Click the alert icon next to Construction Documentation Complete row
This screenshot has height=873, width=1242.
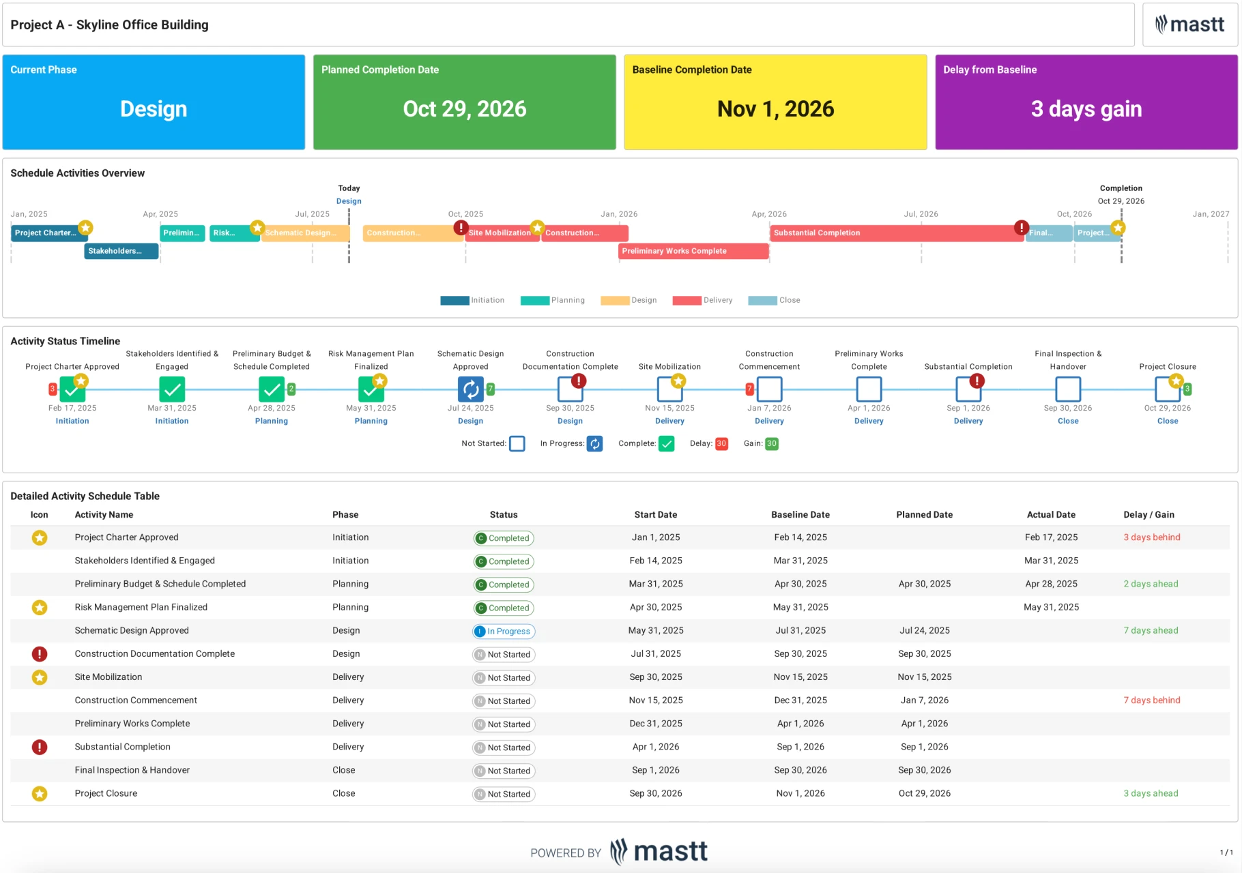[39, 653]
